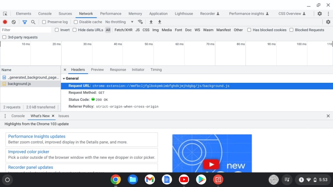Select background.js request row
Viewport: 333px width, 187px height.
pos(31,84)
